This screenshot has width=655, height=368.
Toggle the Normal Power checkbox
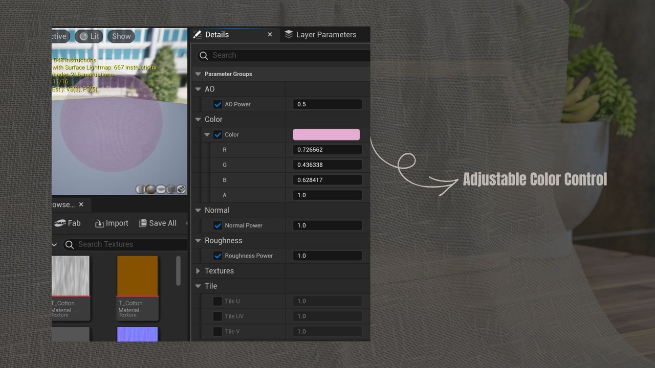pos(217,225)
